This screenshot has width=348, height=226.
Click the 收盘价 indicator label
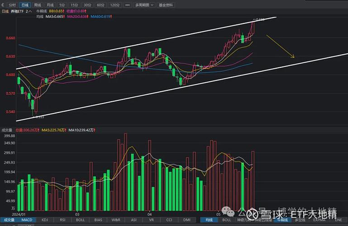pyautogui.click(x=76, y=11)
